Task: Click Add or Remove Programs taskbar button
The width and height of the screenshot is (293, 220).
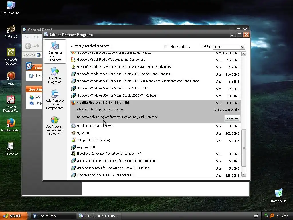Action: pyautogui.click(x=99, y=216)
